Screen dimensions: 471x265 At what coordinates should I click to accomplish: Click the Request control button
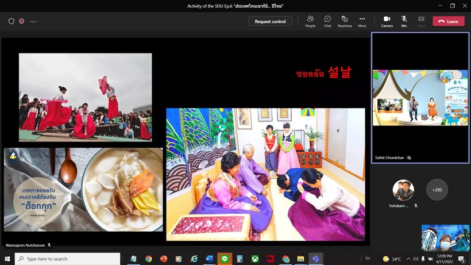pos(270,21)
